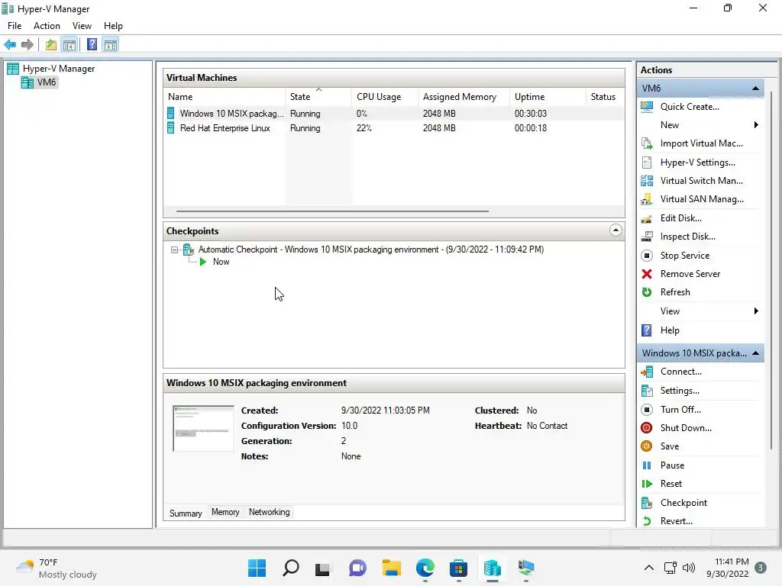
Task: Sort by the CPU Usage column header
Action: coord(385,97)
